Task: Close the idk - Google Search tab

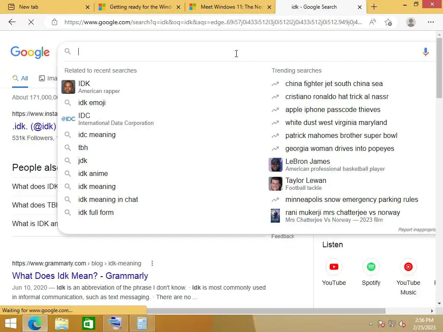Action: coord(360,7)
